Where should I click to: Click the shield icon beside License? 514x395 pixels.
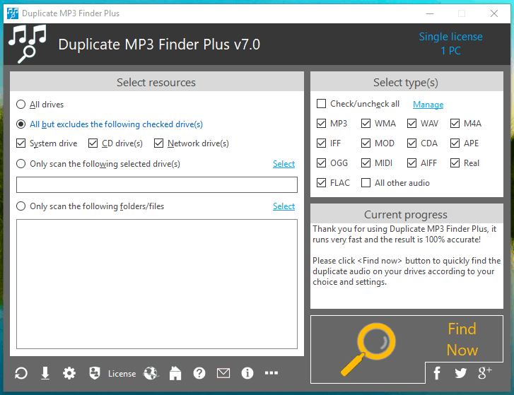[x=95, y=373]
